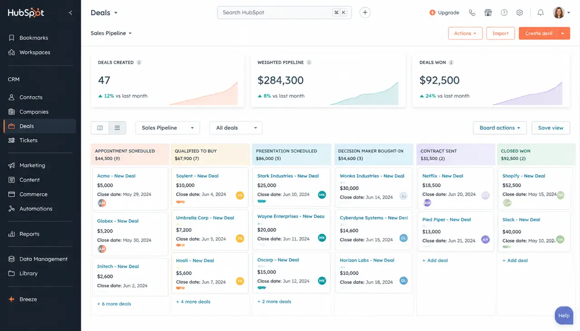Show 2 more deals in Presentation Scheduled
This screenshot has height=331, width=580.
[274, 302]
